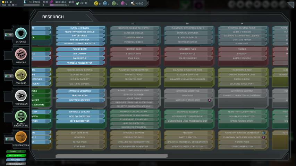Click the purple icon on Planetary Anti-Grav Generator
Image resolution: width=296 pixels, height=166 pixels.
263,137
